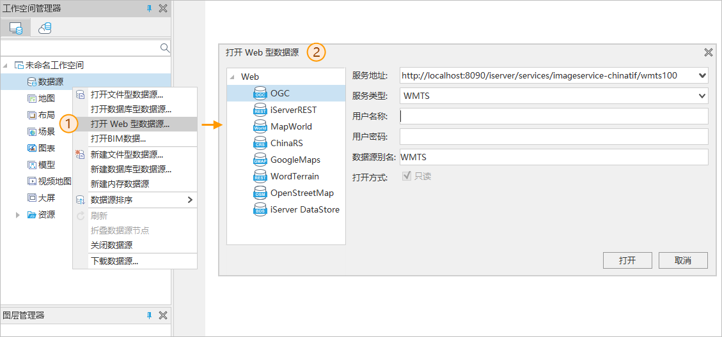Click the workspace search magnifier icon

coord(164,48)
